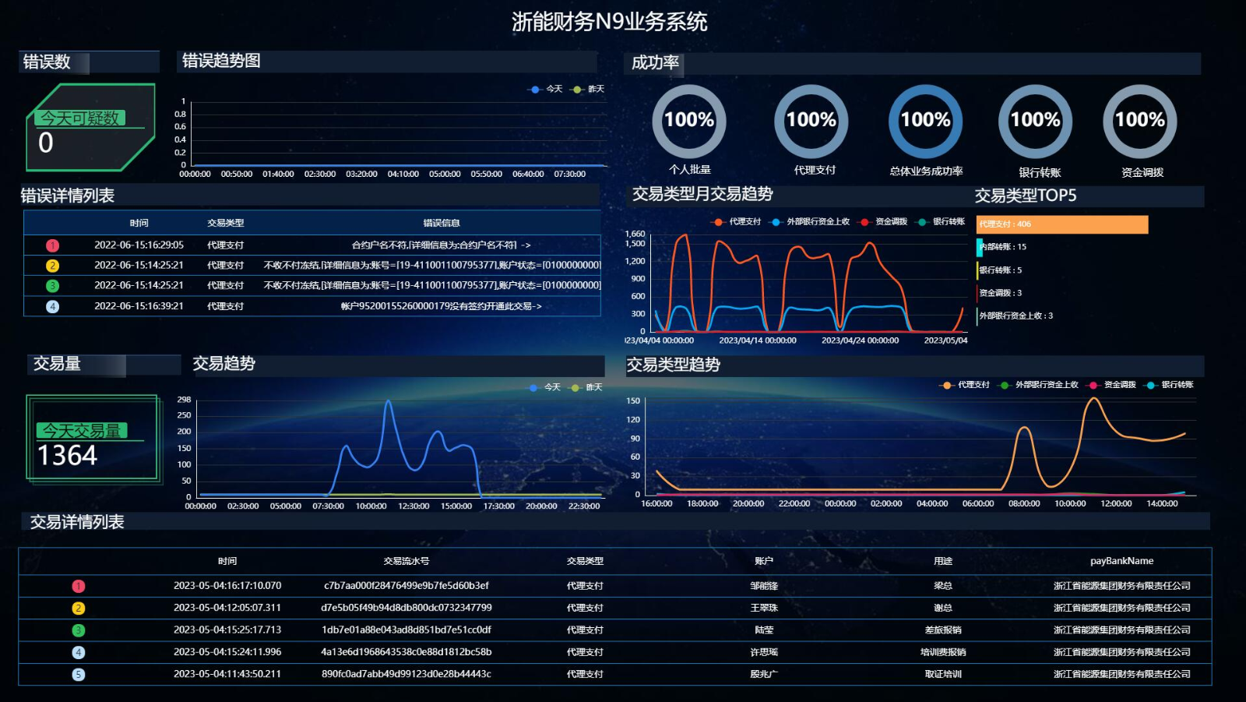This screenshot has width=1246, height=702.
Task: Click the red rank 1 badge in 错误详情列表
Action: pyautogui.click(x=52, y=245)
